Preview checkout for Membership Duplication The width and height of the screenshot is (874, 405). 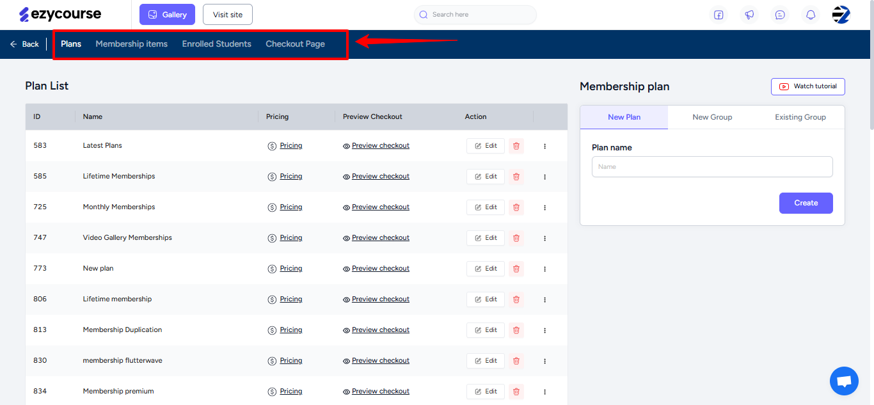click(x=376, y=330)
